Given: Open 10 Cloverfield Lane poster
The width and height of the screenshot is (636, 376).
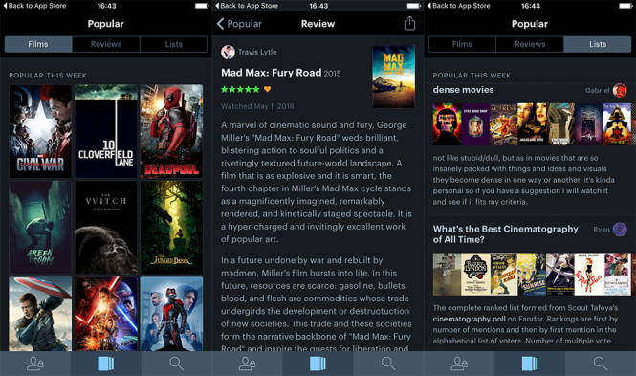Looking at the screenshot, I should (x=106, y=131).
